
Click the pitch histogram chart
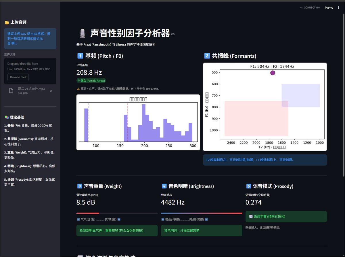point(138,122)
